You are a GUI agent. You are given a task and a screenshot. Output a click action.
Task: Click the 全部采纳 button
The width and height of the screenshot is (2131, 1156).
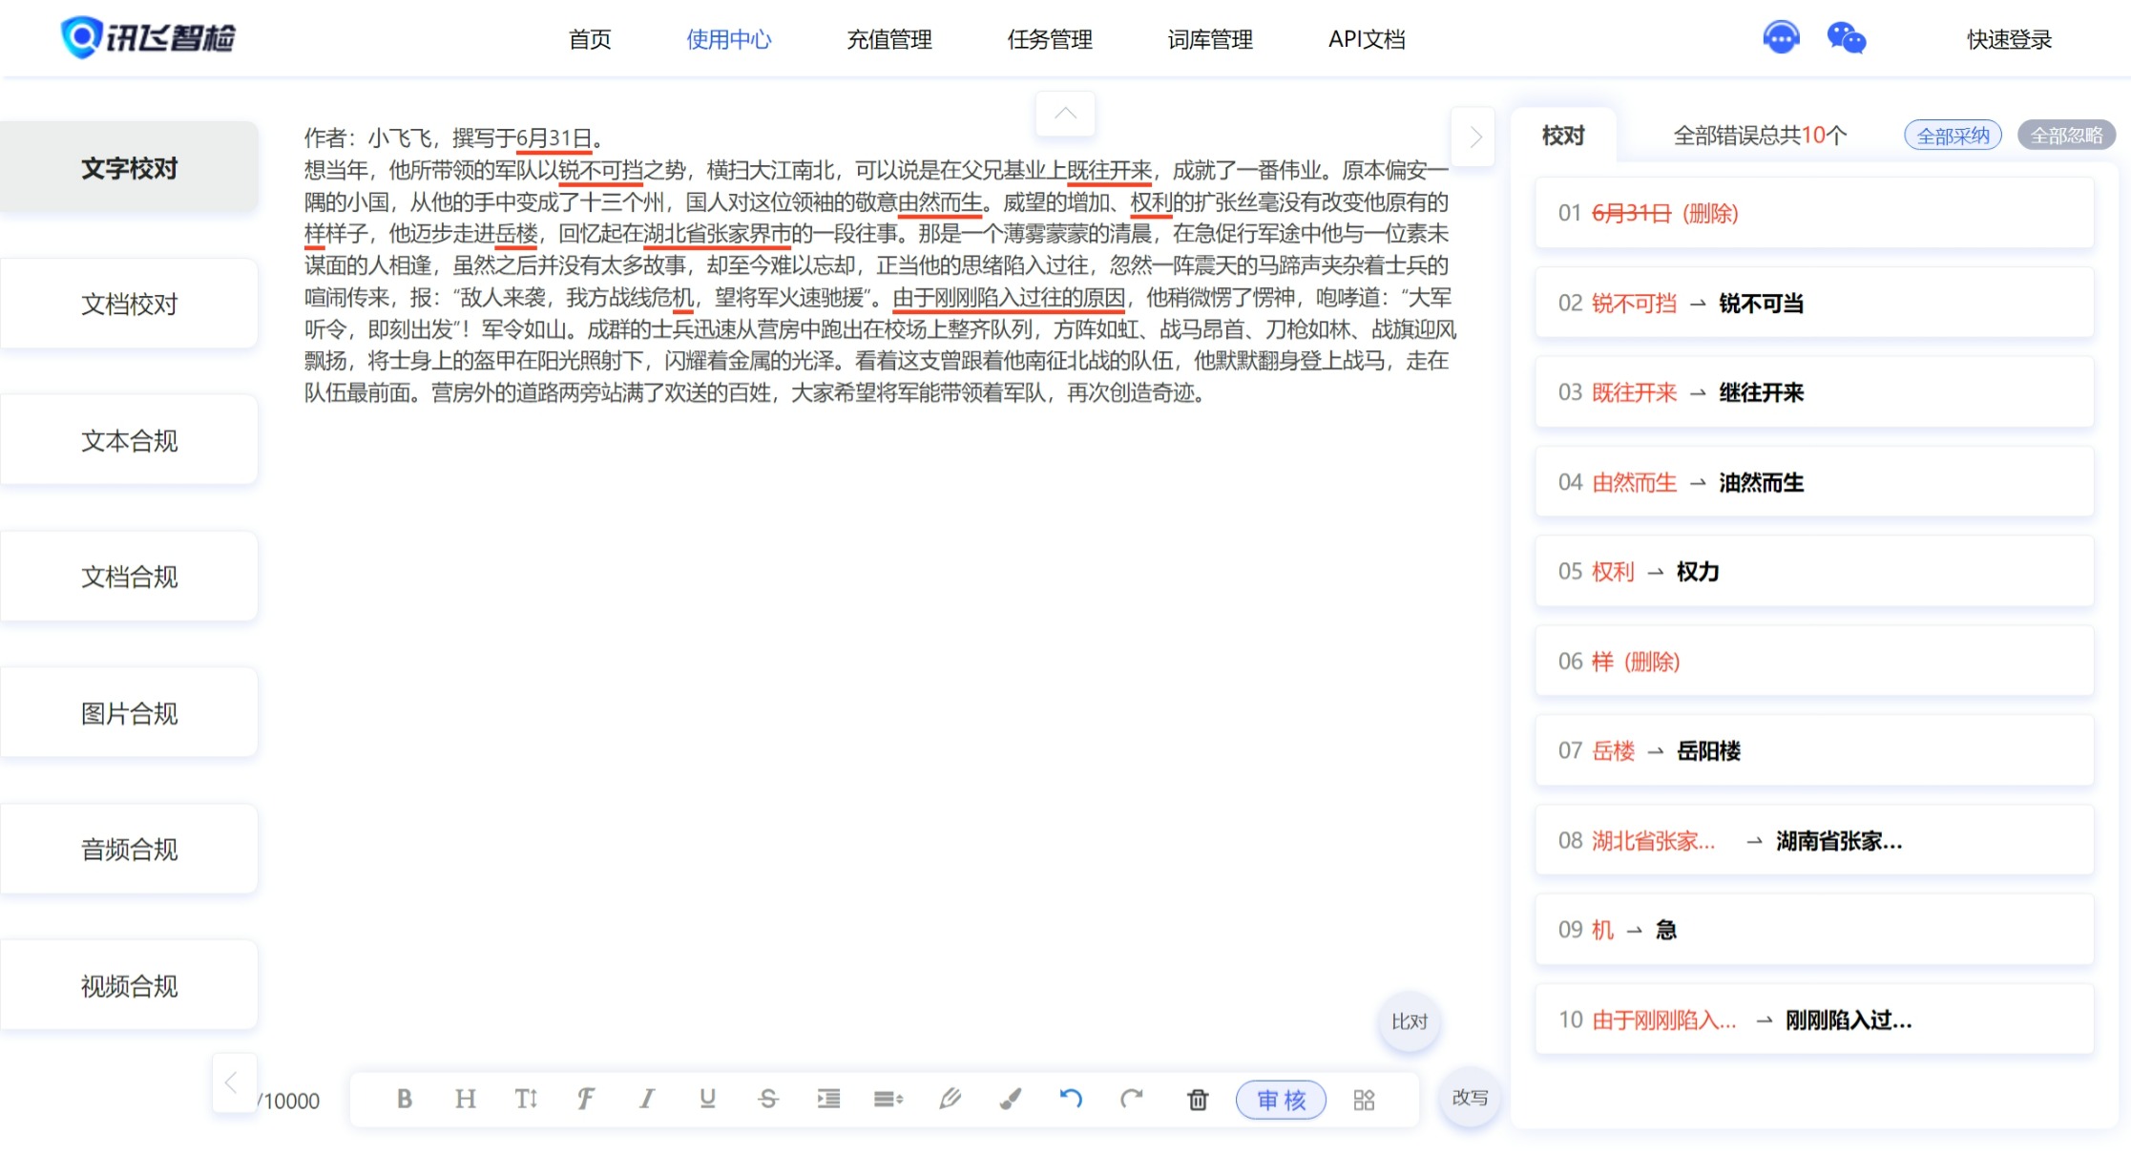(x=1953, y=136)
